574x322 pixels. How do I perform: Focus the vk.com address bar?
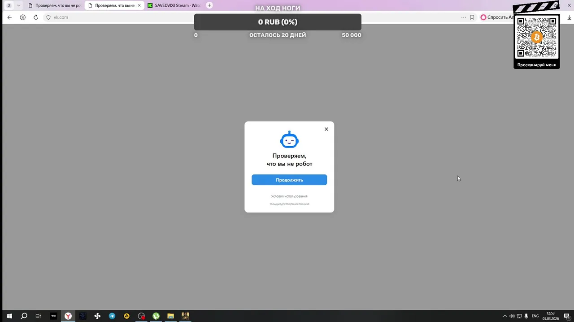coord(61,17)
